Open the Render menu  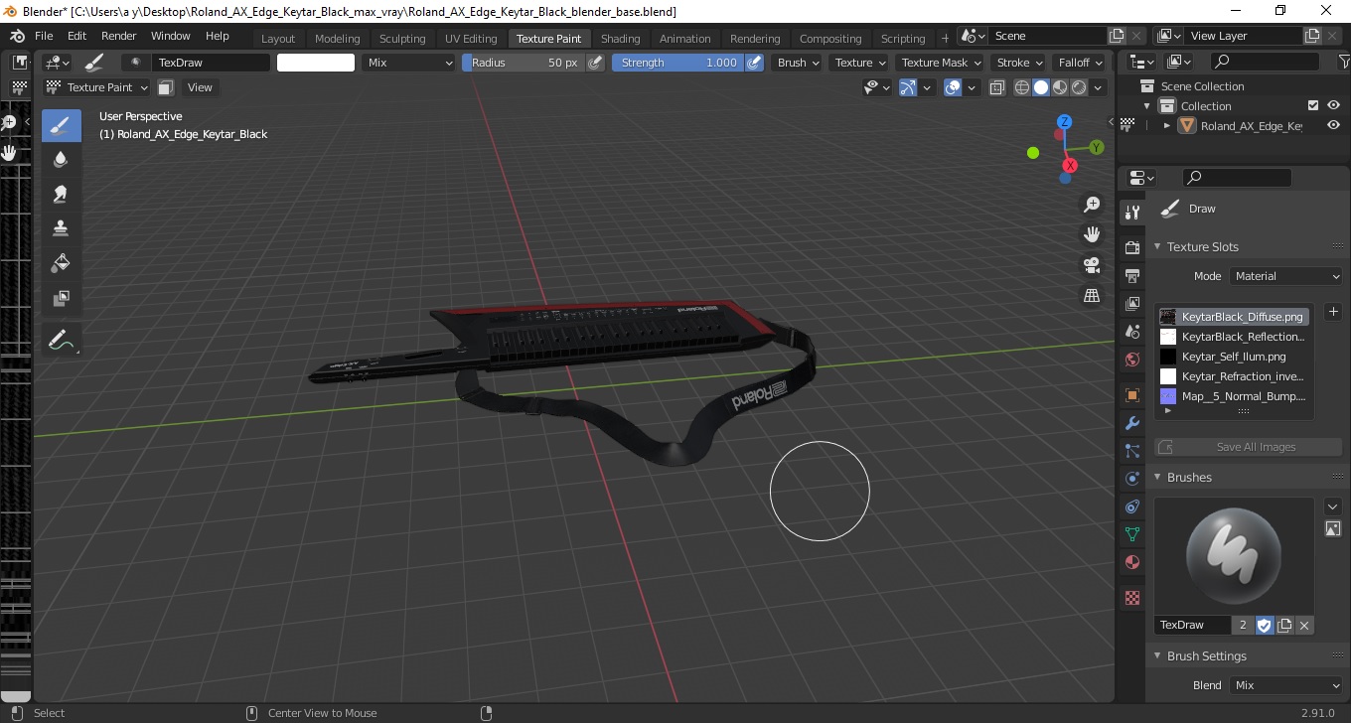(119, 36)
